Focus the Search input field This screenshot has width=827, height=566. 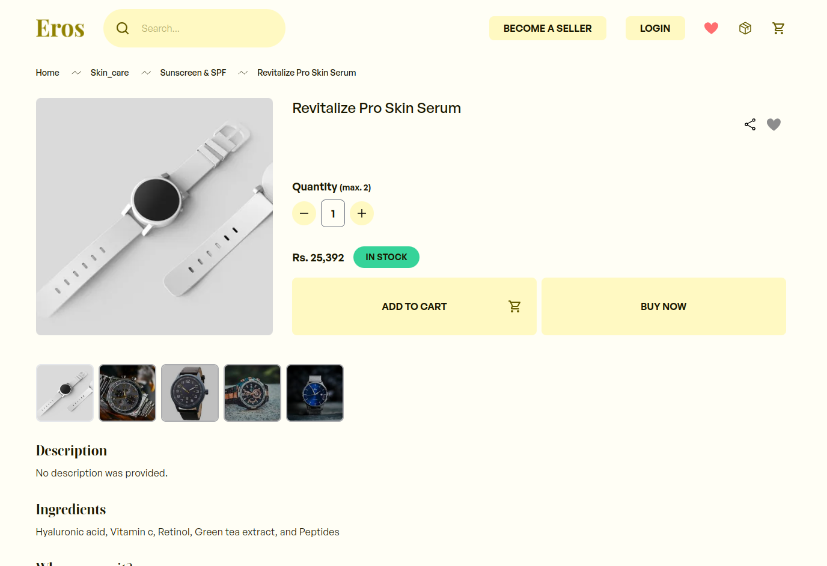tap(207, 28)
